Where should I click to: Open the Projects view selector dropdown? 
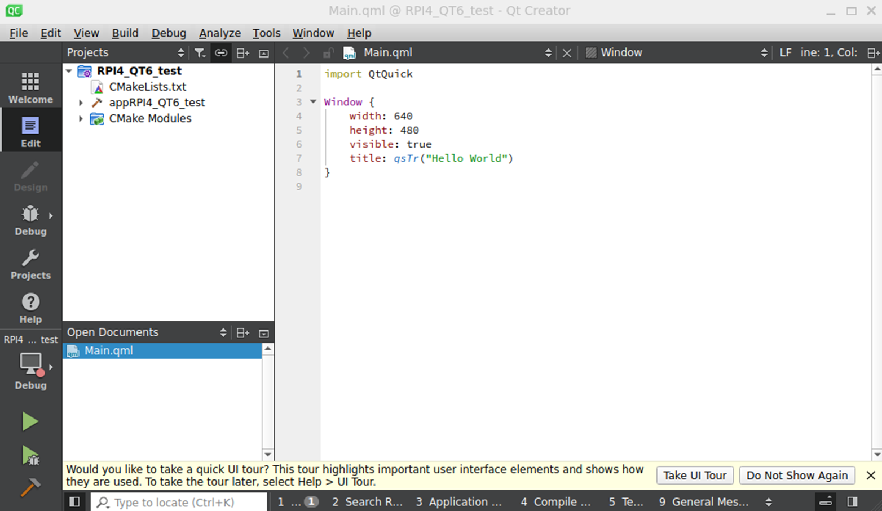pyautogui.click(x=180, y=52)
